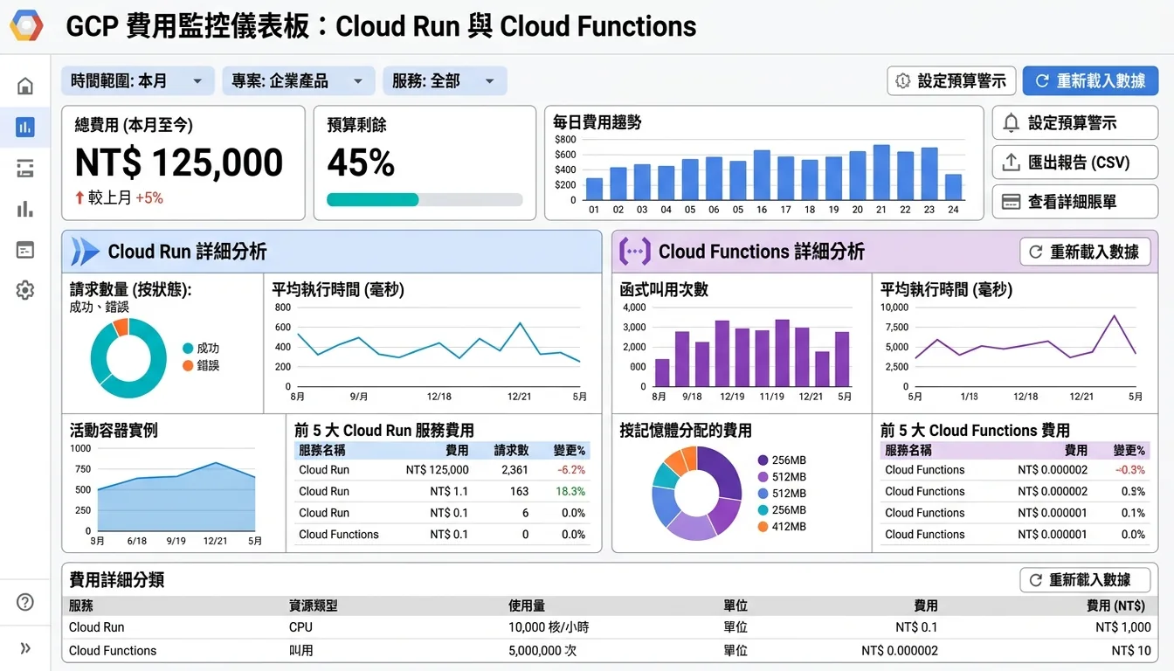Image resolution: width=1174 pixels, height=671 pixels.
Task: Reload data in Cloud Functions 詳細分析
Action: click(1085, 252)
